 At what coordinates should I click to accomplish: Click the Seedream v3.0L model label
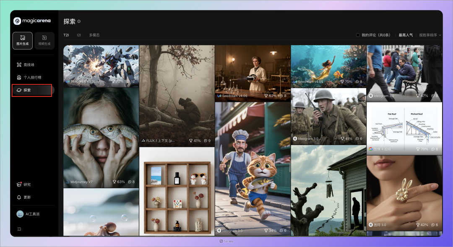point(83,81)
